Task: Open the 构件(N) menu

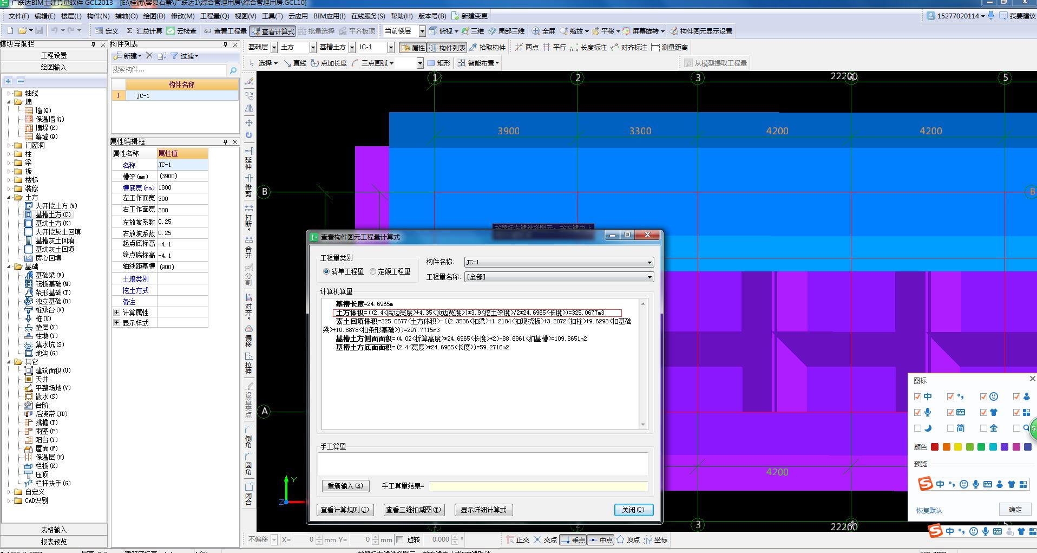Action: coord(98,16)
